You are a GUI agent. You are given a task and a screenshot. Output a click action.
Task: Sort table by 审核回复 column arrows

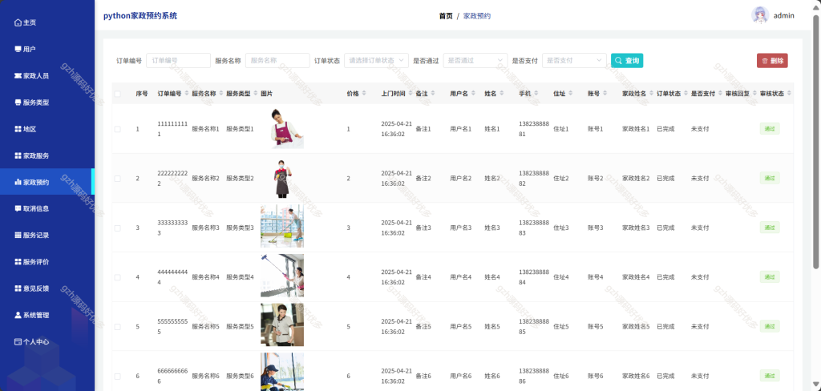click(x=754, y=94)
